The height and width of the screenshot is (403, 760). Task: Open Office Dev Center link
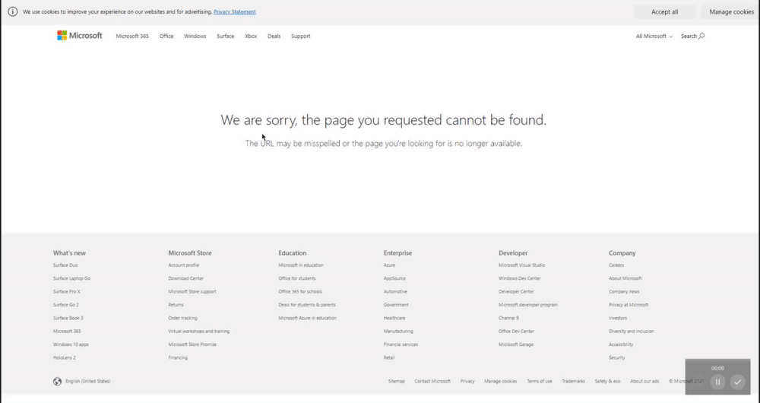pos(516,332)
